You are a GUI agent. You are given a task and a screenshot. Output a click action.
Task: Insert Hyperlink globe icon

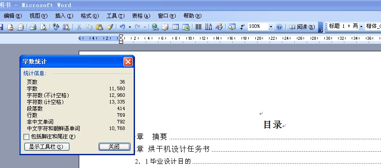tap(155, 27)
